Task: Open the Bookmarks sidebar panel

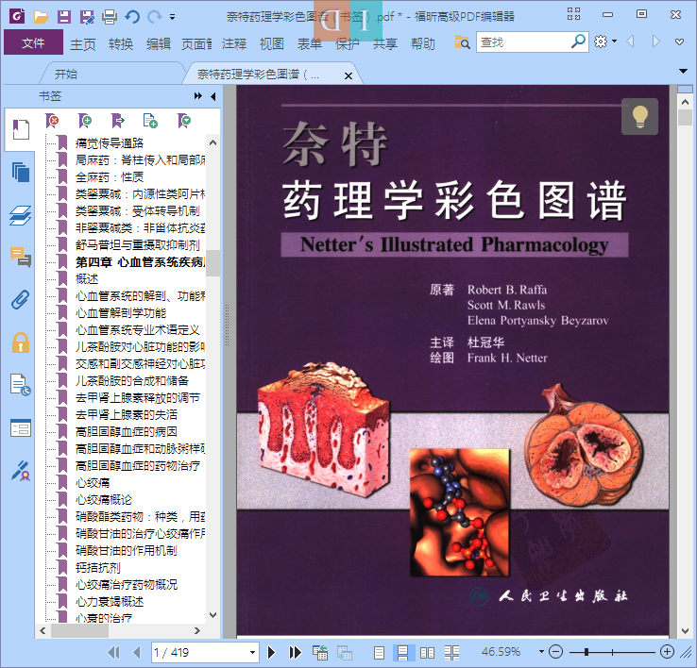Action: point(21,129)
